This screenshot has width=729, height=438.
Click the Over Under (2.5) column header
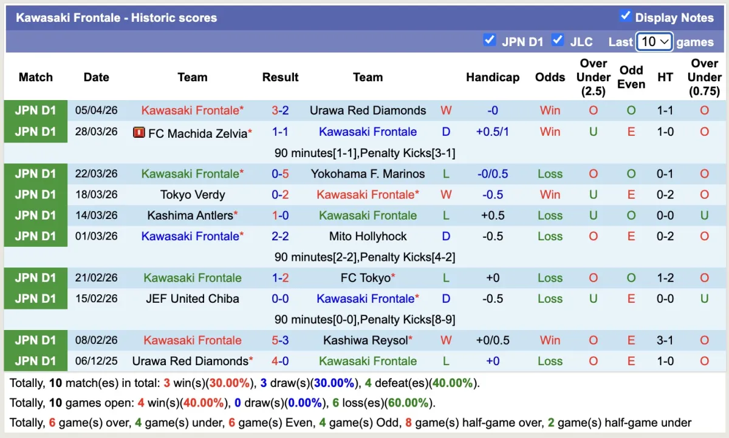coord(594,77)
